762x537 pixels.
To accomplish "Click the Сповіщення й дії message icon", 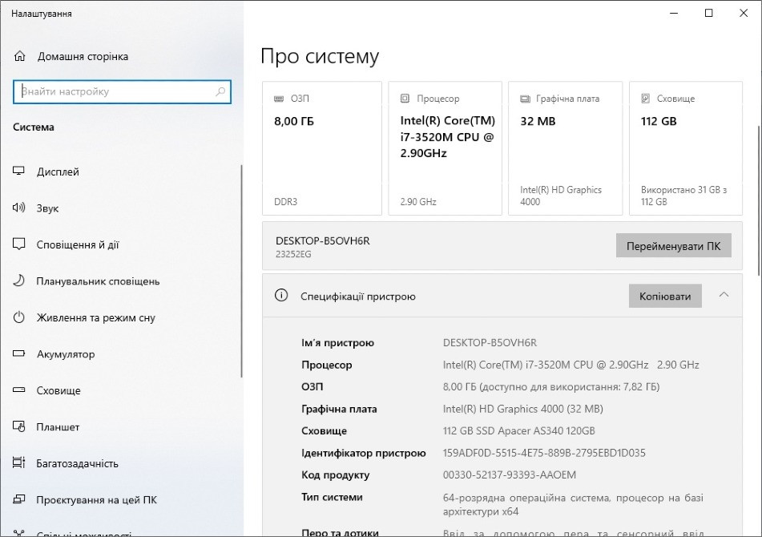I will pos(18,244).
